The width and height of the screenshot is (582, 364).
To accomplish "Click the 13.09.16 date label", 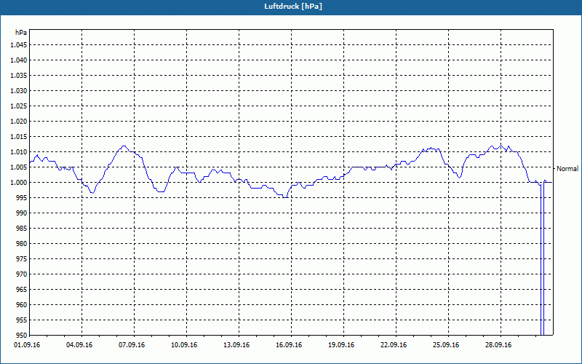I will click(x=236, y=345).
